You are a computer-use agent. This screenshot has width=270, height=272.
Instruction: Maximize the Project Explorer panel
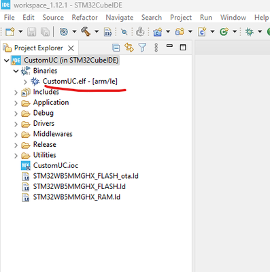pyautogui.click(x=183, y=48)
